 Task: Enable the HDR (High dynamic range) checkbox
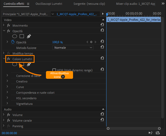pyautogui.click(x=54, y=70)
